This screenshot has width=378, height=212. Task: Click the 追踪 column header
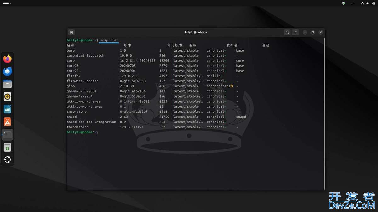[192, 45]
